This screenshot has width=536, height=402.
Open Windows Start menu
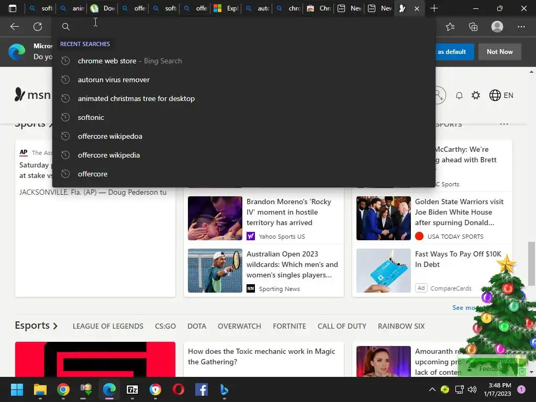pyautogui.click(x=17, y=389)
